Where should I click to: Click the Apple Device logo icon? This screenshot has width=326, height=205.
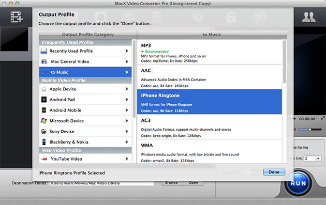[44, 89]
